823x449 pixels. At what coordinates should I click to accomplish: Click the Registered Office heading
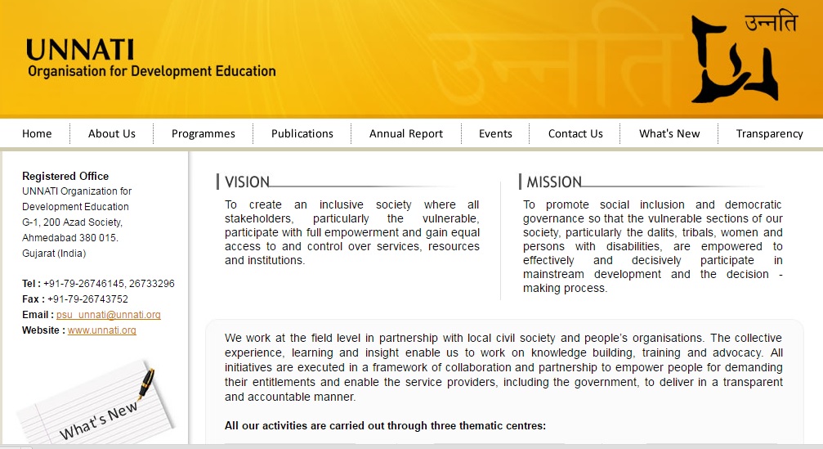tap(65, 176)
